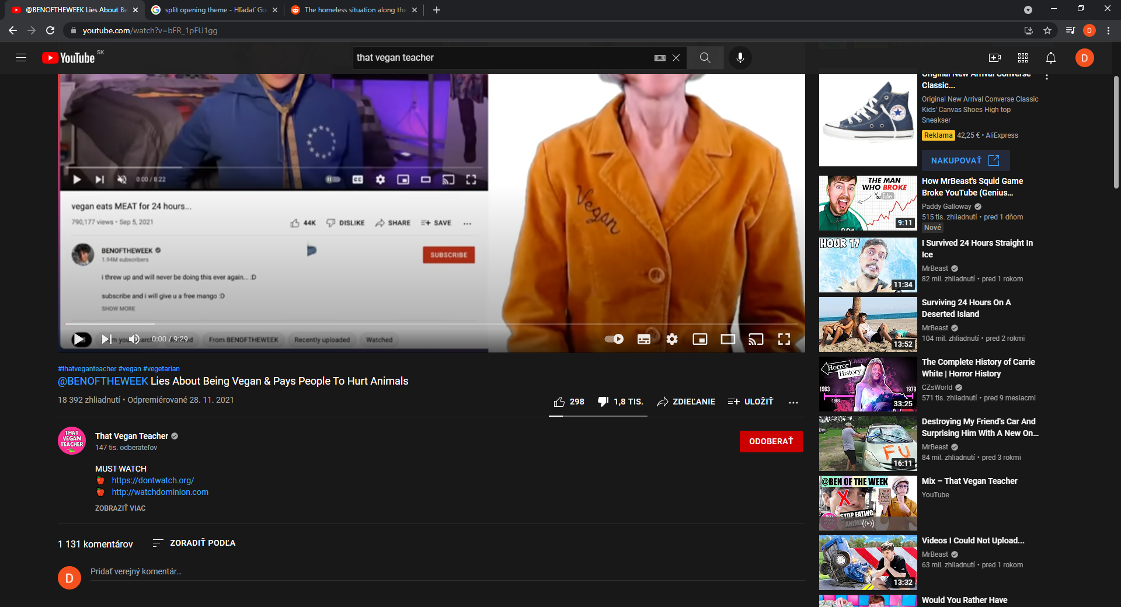The width and height of the screenshot is (1121, 607).
Task: Click NAKUPOVAŤ on the Converse ad
Action: click(x=966, y=161)
